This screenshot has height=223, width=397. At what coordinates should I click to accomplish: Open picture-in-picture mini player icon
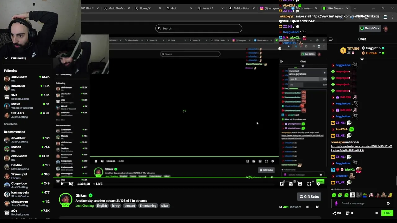(282, 184)
